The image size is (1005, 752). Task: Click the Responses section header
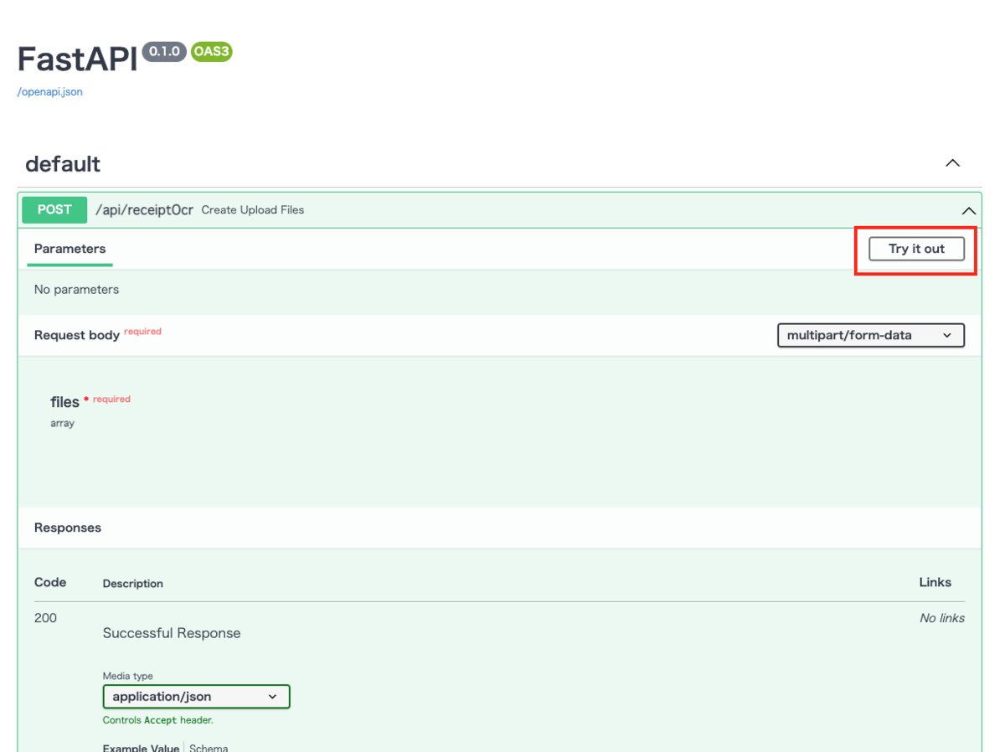point(67,528)
